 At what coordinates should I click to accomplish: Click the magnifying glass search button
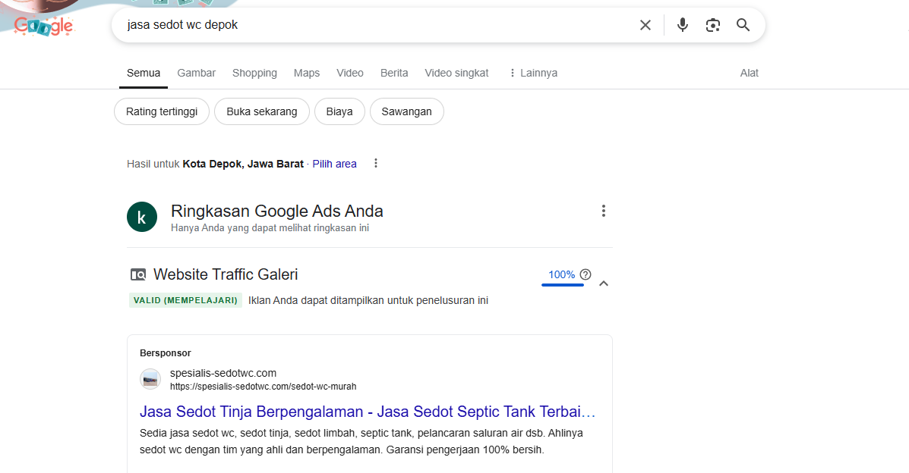point(743,25)
